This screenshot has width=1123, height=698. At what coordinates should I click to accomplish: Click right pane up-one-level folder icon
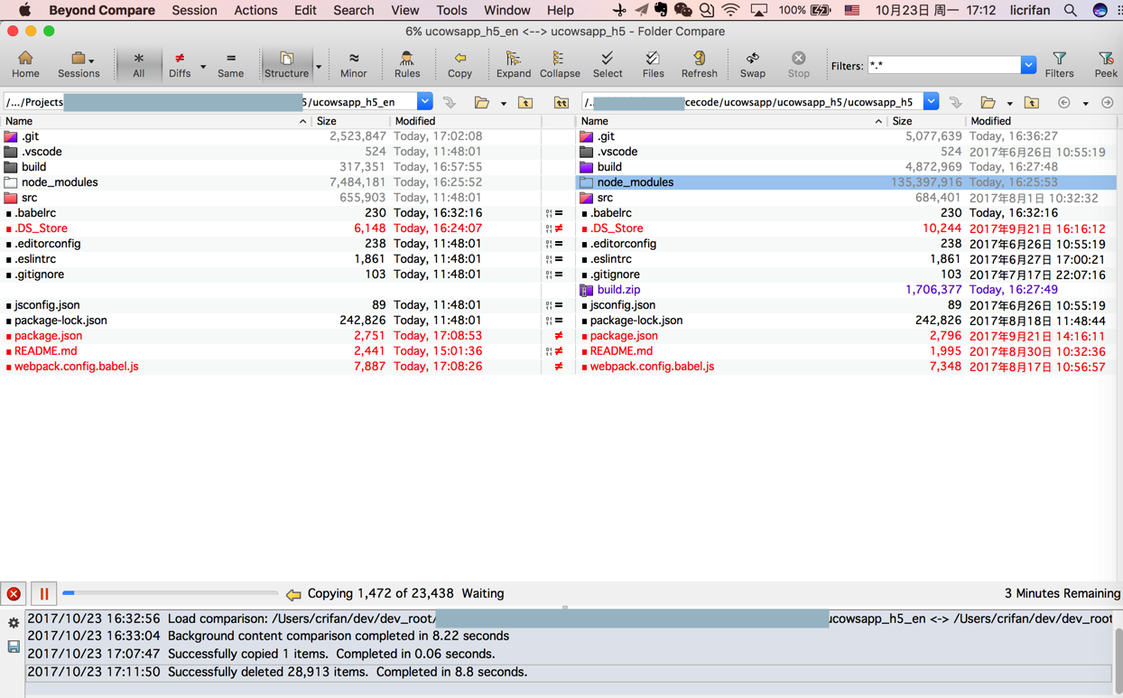(x=1031, y=102)
